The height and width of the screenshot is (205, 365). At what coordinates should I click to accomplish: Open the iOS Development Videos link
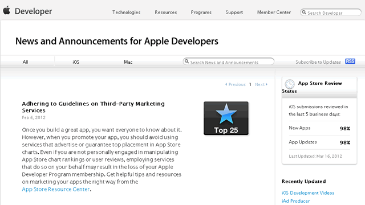click(x=308, y=193)
